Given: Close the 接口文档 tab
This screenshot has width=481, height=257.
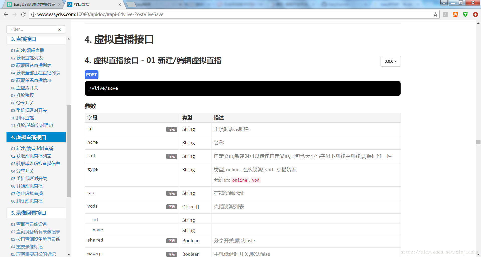Looking at the screenshot, I should [x=120, y=4].
